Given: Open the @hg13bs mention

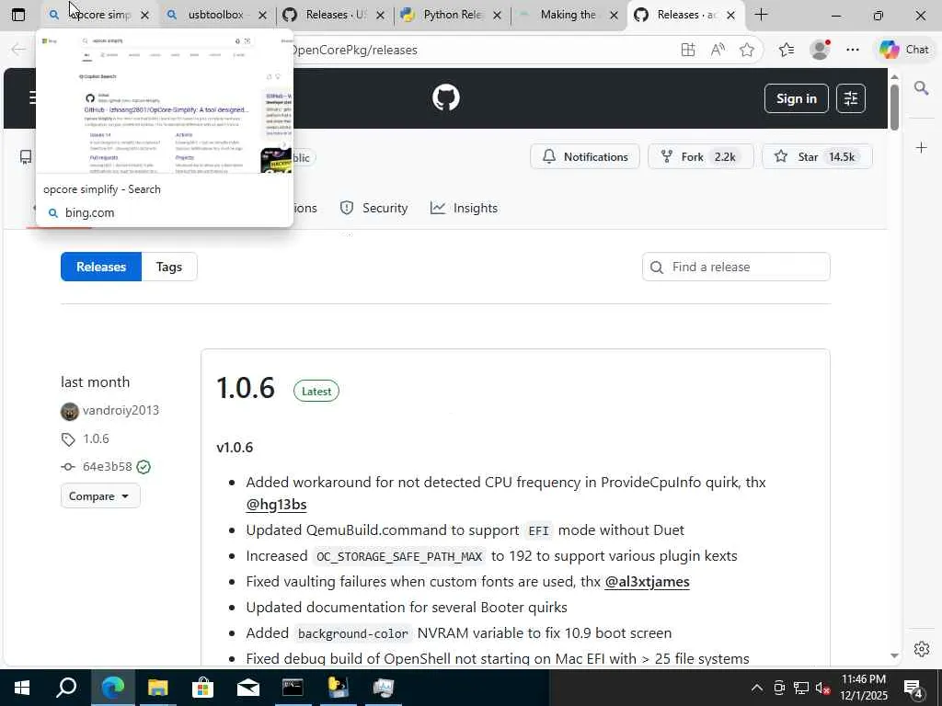Looking at the screenshot, I should click(x=276, y=505).
